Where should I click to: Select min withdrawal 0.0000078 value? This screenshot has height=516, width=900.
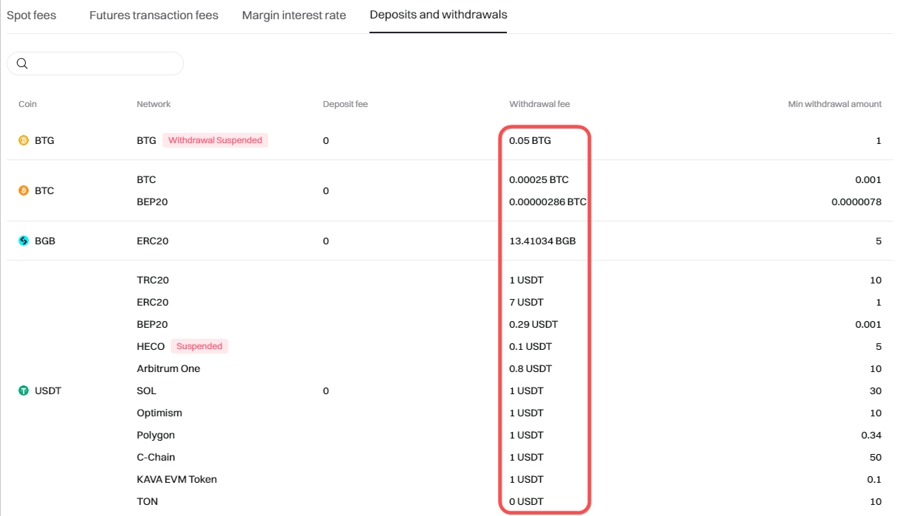pyautogui.click(x=856, y=202)
